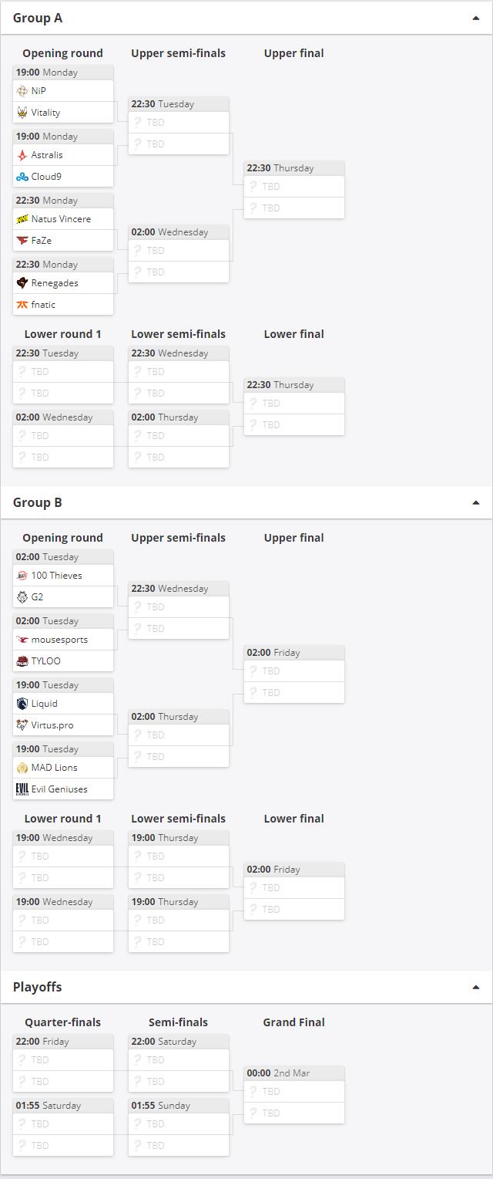Select the Virtus.pro team name
This screenshot has width=493, height=1179.
(x=52, y=725)
